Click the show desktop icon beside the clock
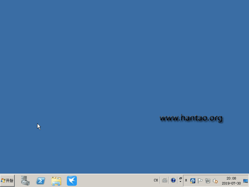The height and width of the screenshot is (187, 249). (x=246, y=181)
